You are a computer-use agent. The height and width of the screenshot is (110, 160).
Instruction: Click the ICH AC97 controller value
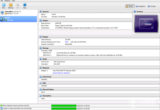point(57,64)
